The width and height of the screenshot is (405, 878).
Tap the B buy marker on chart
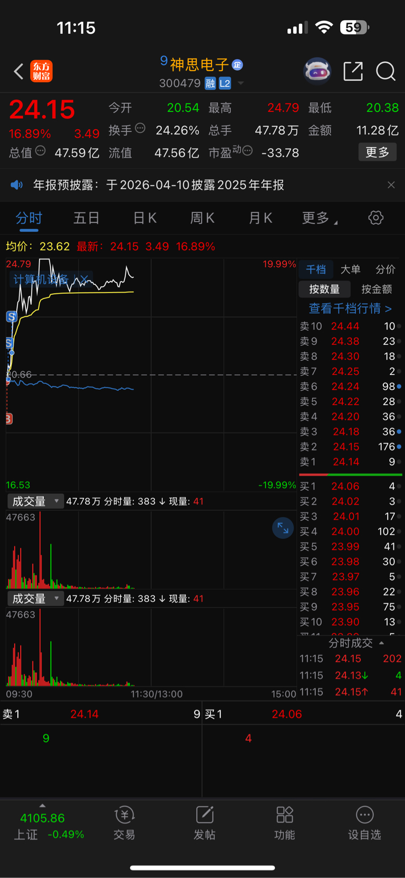pos(9,419)
